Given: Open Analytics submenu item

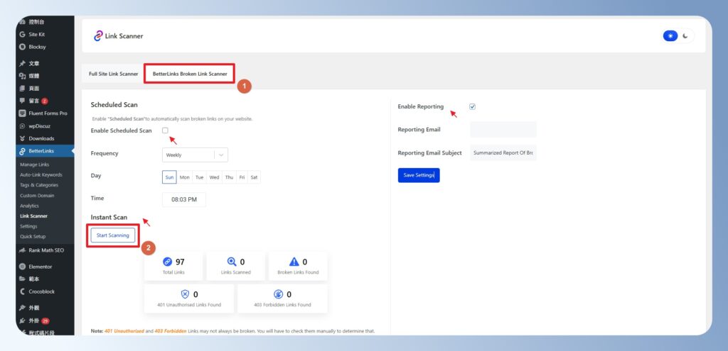Looking at the screenshot, I should [x=29, y=206].
